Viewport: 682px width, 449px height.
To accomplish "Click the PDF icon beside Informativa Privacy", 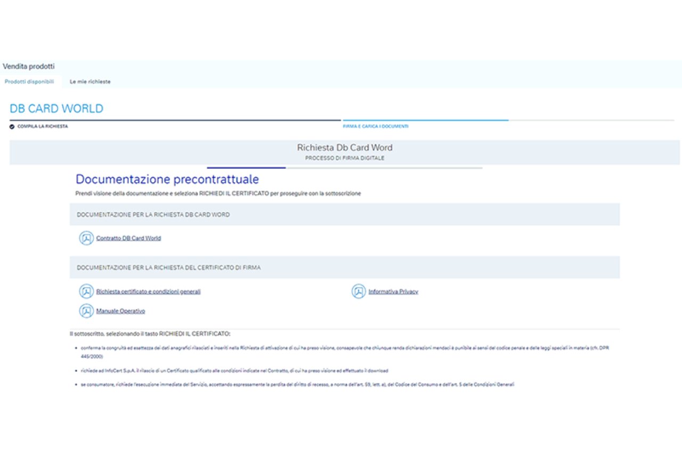I will pos(359,292).
